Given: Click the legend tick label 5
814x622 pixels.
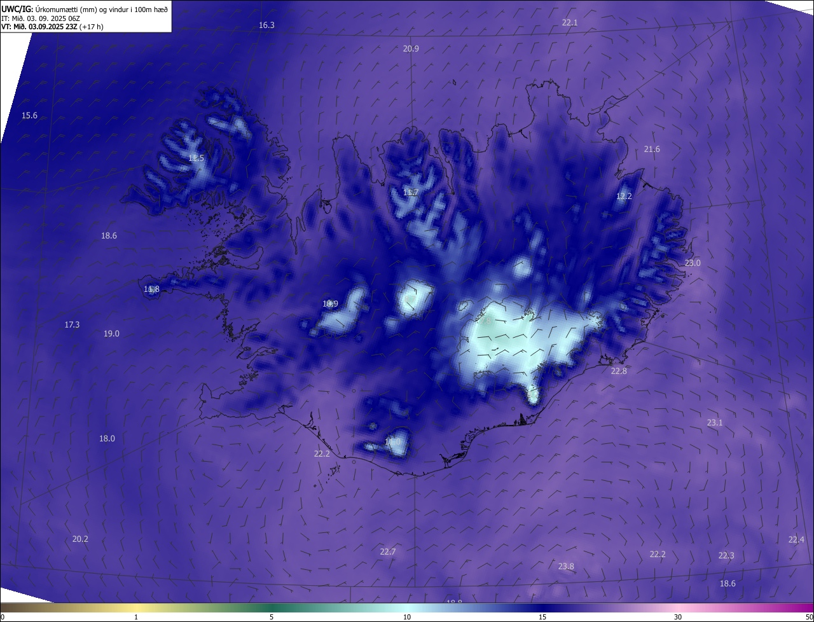Looking at the screenshot, I should point(272,618).
